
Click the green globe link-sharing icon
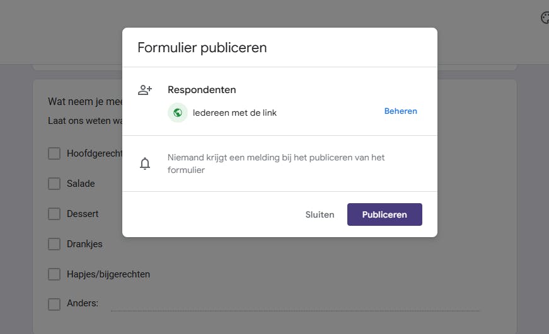(x=178, y=113)
